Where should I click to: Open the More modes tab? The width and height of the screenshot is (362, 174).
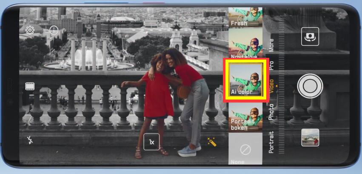(x=271, y=45)
